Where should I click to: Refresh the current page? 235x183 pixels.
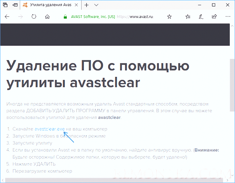[34, 16]
